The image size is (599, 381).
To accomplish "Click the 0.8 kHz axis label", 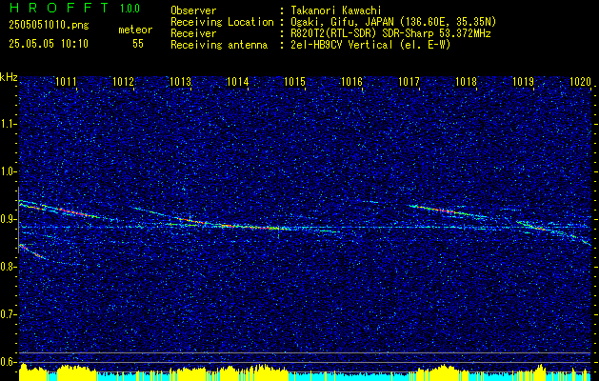I will (x=8, y=267).
